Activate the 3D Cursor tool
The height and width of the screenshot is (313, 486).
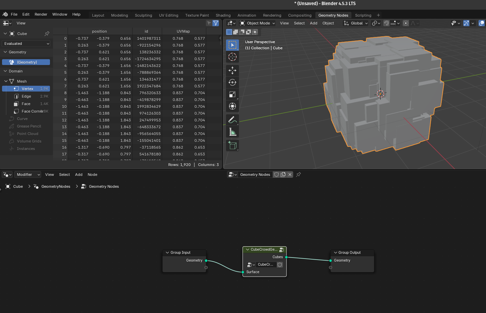(232, 57)
